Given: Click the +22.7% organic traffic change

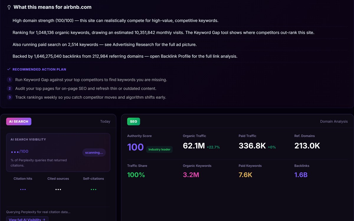Looking at the screenshot, I should coord(213,147).
